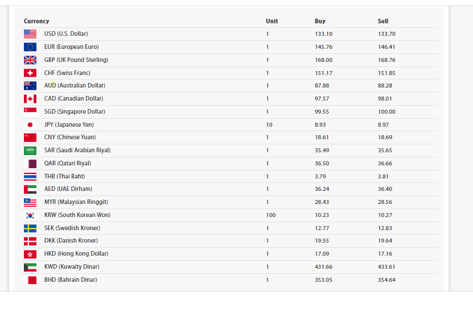Click the EUR buy rate 145.76
Screen dimensions: 473x321
point(323,47)
